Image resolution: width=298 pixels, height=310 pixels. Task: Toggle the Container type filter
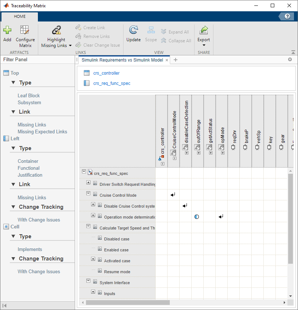(28, 161)
